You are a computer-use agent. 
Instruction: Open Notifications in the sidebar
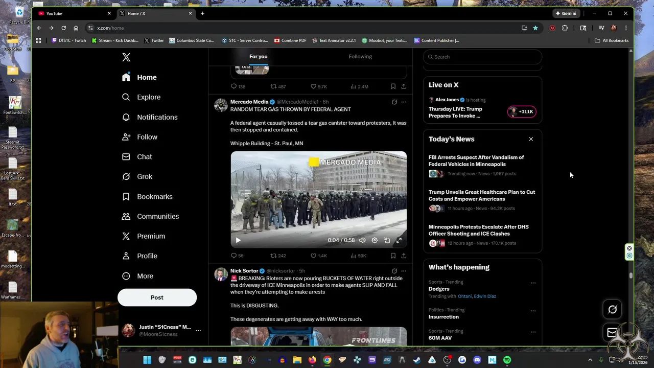[150, 117]
